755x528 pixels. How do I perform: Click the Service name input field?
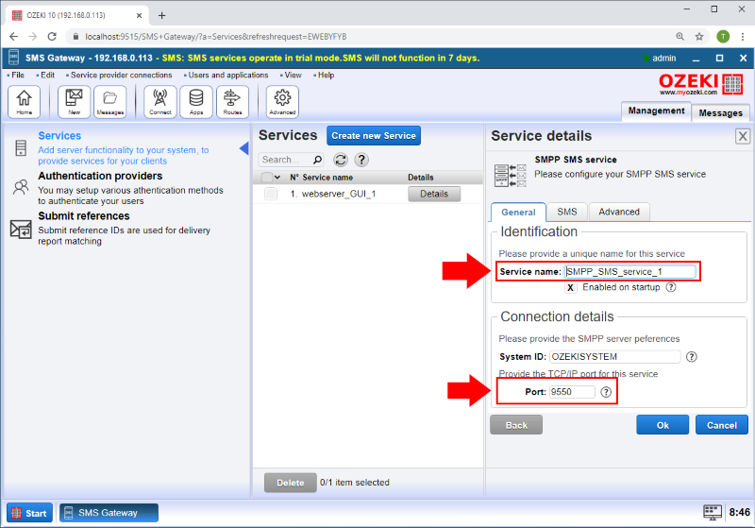pos(629,272)
